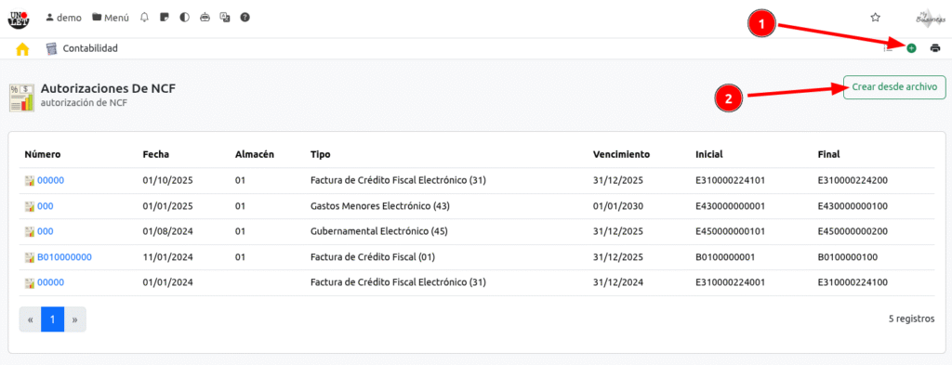Open the language translation icon
The image size is (952, 365).
pos(225,18)
